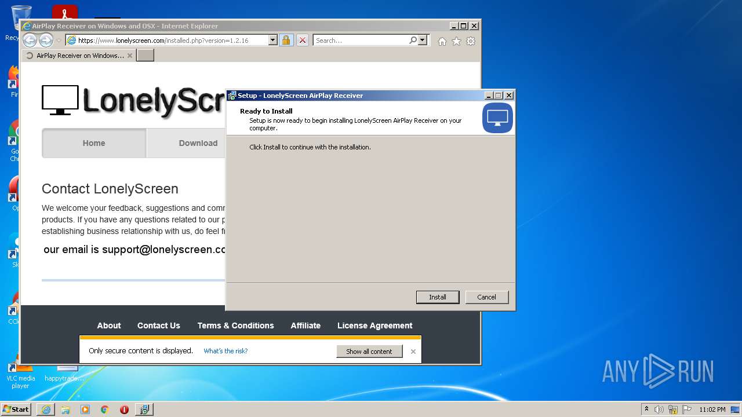742x417 pixels.
Task: Click the Setup dialog title bar icon
Action: pos(232,96)
